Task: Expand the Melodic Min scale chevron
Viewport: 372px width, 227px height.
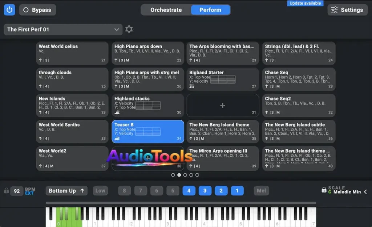Action: coord(365,192)
